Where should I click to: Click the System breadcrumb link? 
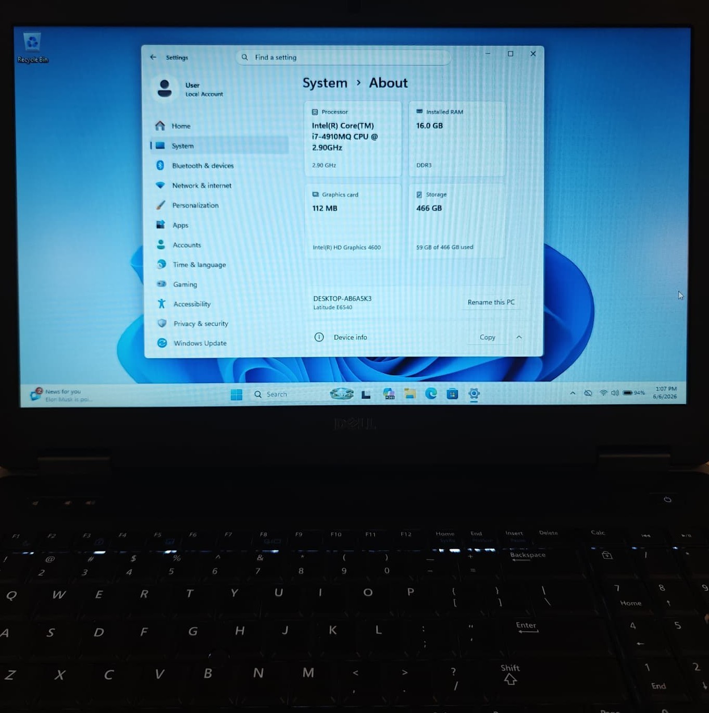(325, 83)
